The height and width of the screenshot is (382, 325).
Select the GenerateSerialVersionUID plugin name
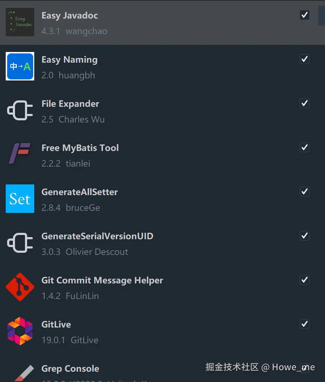pyautogui.click(x=97, y=236)
